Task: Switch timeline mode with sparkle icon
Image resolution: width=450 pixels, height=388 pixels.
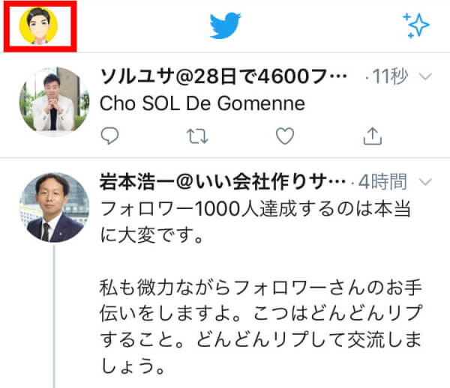Action: 416,25
